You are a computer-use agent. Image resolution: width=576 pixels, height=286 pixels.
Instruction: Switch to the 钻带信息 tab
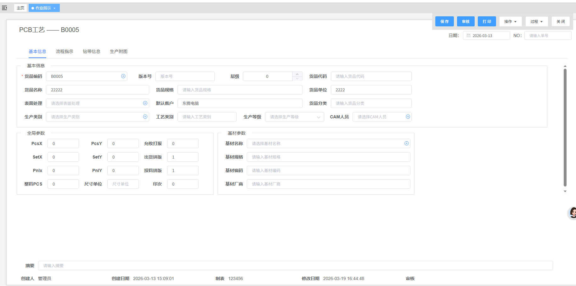(x=92, y=51)
